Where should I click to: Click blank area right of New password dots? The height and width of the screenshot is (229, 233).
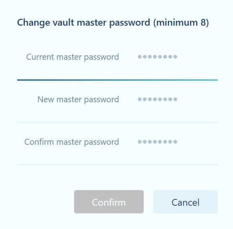(x=198, y=99)
